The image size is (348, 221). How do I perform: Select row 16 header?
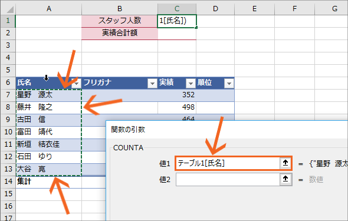click(x=8, y=206)
